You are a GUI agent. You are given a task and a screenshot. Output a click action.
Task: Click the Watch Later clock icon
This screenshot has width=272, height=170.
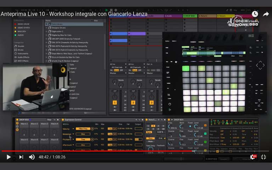coord(255,14)
